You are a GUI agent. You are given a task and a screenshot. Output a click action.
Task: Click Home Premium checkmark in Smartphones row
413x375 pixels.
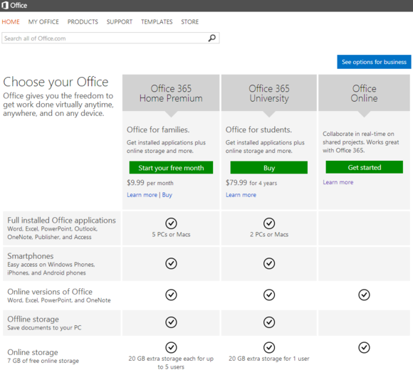[171, 263]
